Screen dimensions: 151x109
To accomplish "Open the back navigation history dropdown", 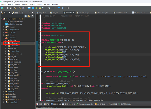I will coord(65,8).
